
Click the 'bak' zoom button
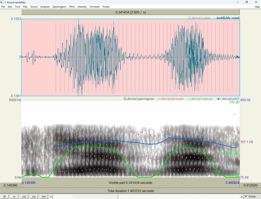pos(44,196)
